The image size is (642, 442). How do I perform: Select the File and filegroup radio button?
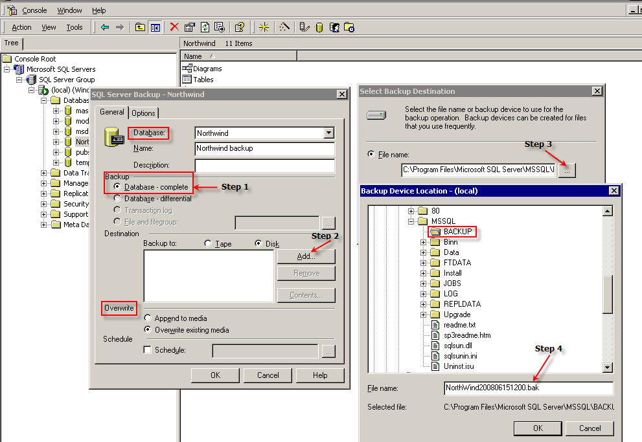click(x=117, y=221)
